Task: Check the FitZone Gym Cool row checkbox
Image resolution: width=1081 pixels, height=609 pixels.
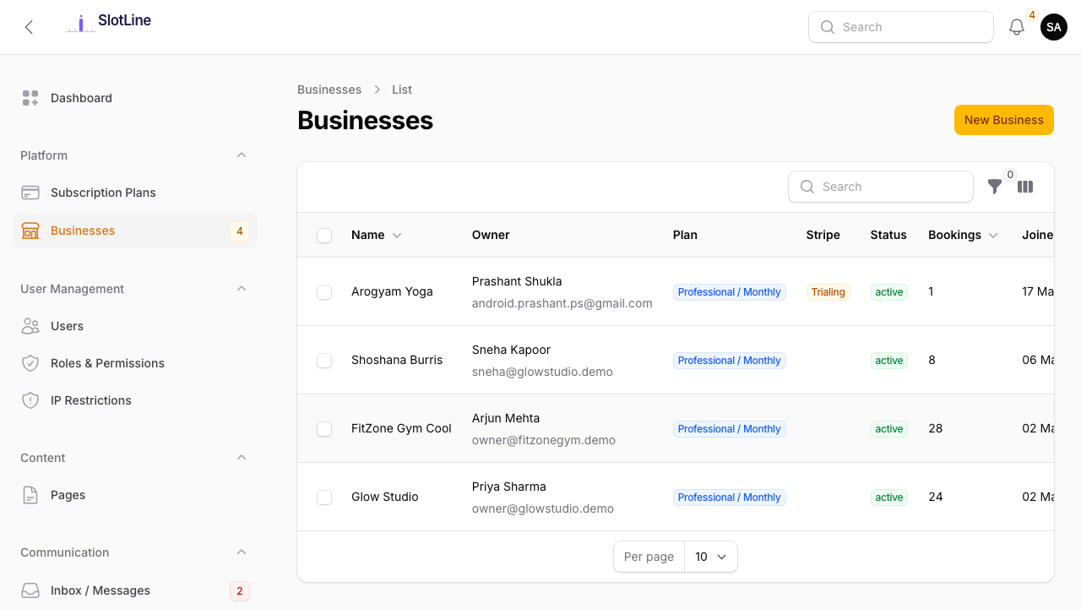Action: 324,429
